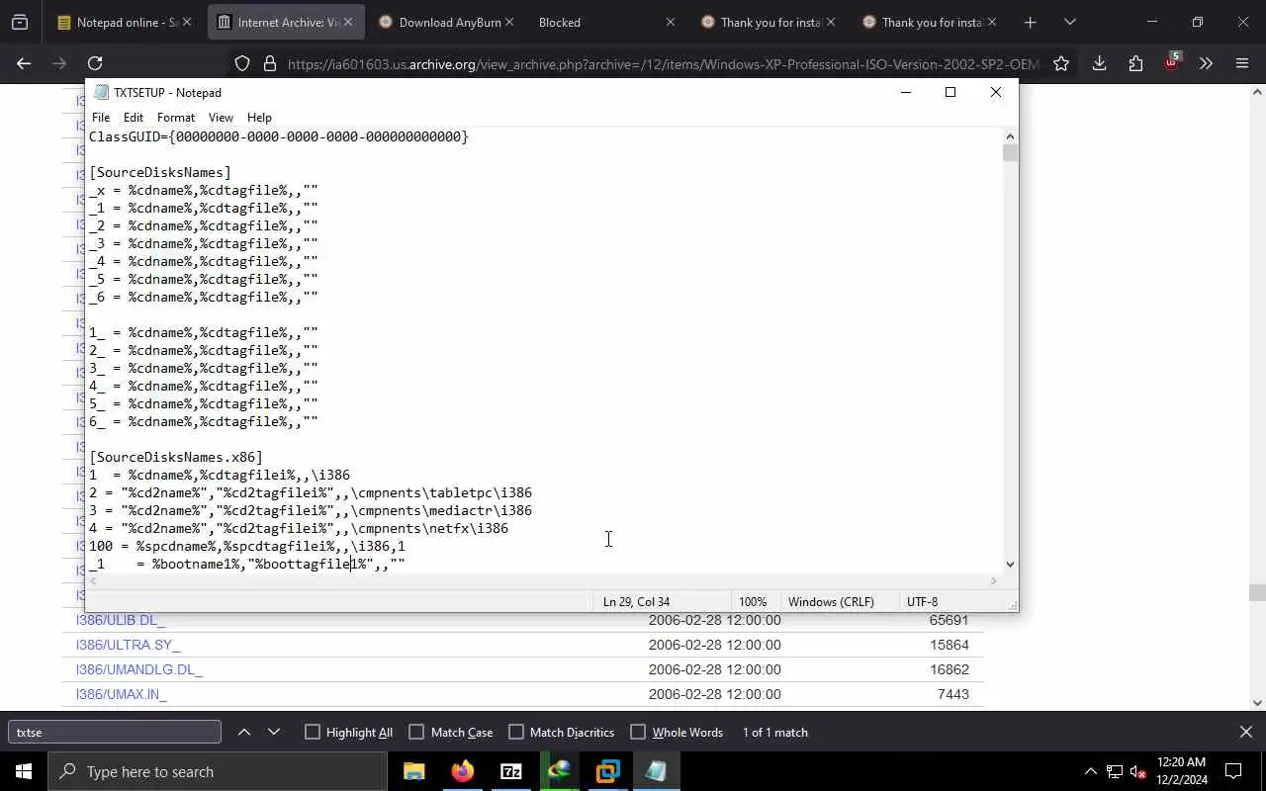Toggle the Highlight All checkbox
This screenshot has width=1266, height=791.
[x=313, y=732]
